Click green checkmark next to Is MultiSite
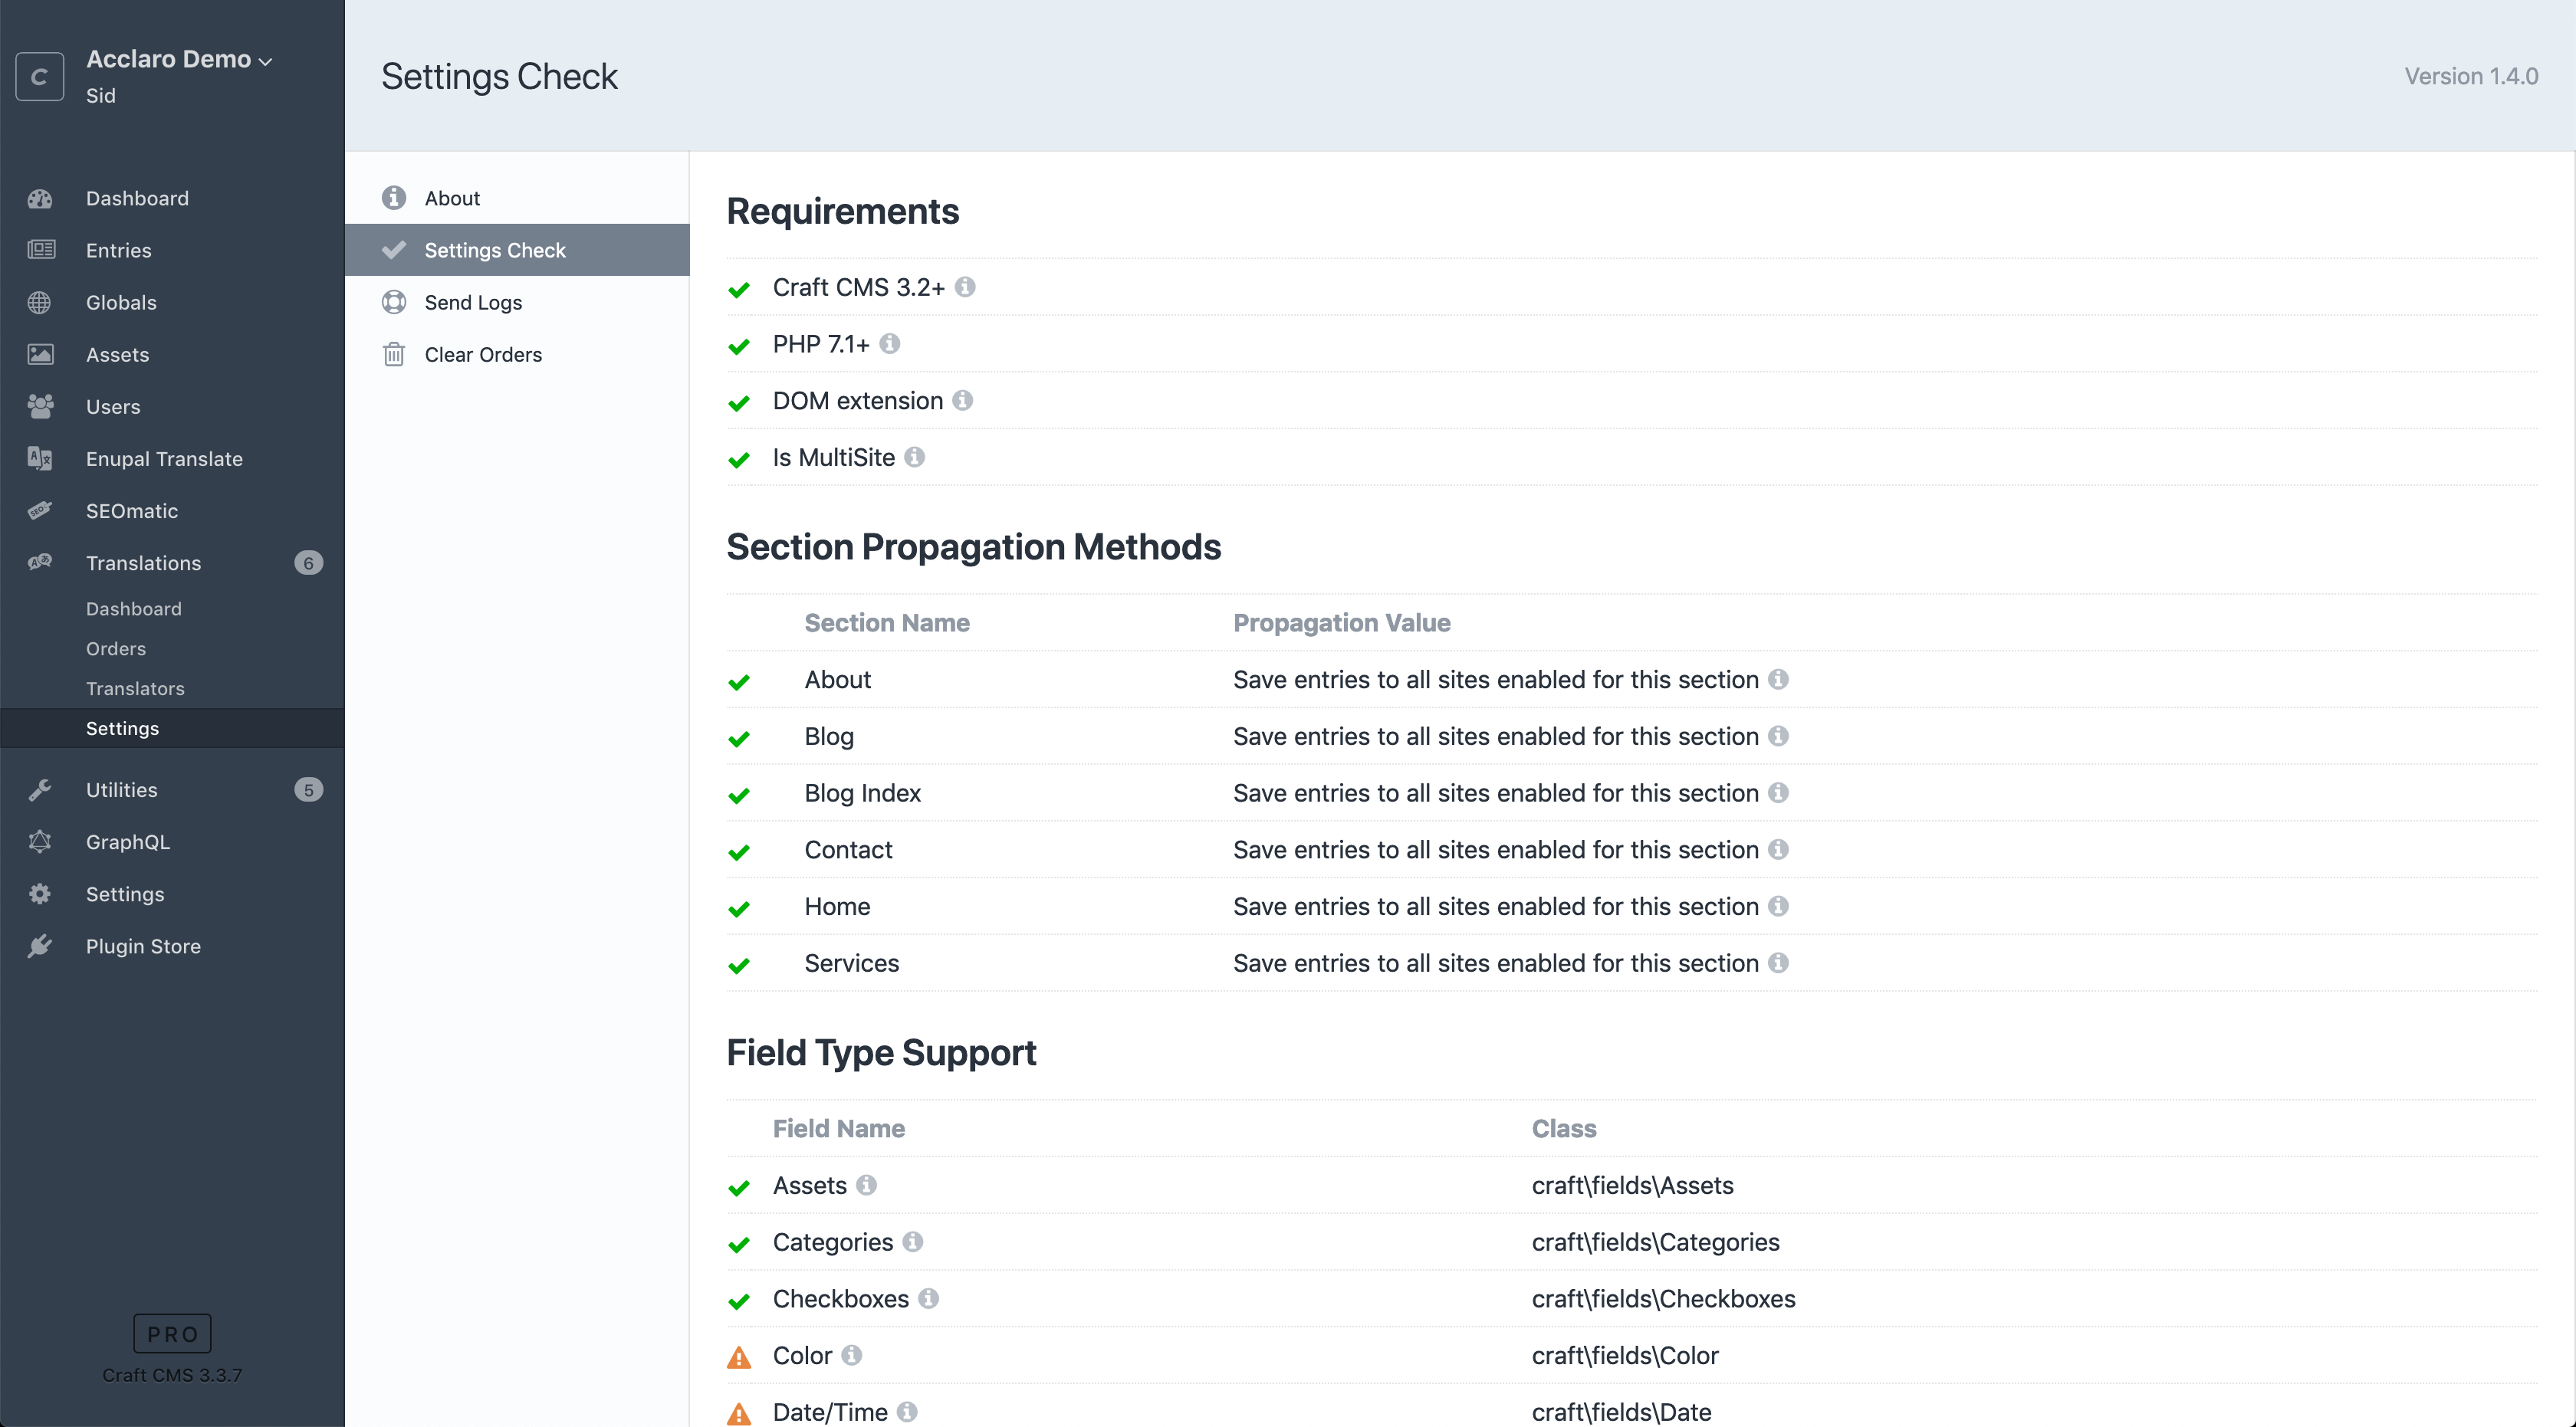 click(739, 460)
